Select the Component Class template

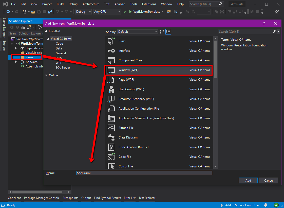coord(159,60)
